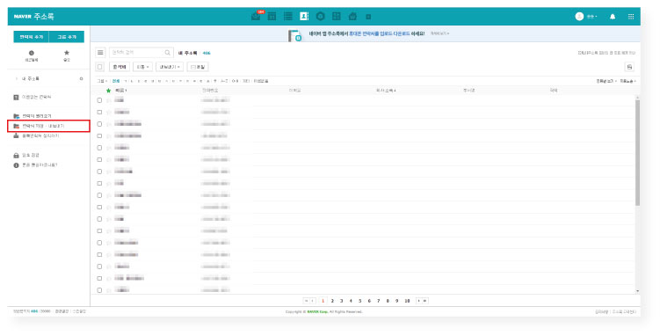Click the 전화번호 column header

click(x=210, y=91)
